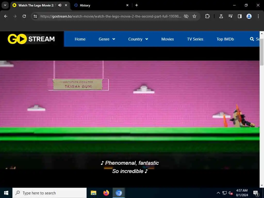The width and height of the screenshot is (264, 198).
Task: Toggle the browser side panel
Action: click(x=240, y=16)
